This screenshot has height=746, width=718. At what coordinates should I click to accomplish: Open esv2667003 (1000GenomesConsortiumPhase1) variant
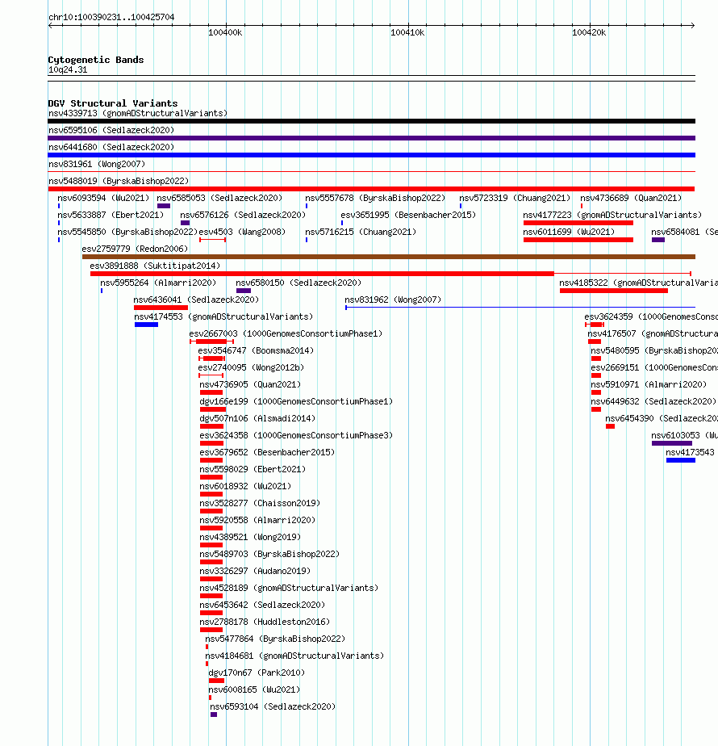286,334
